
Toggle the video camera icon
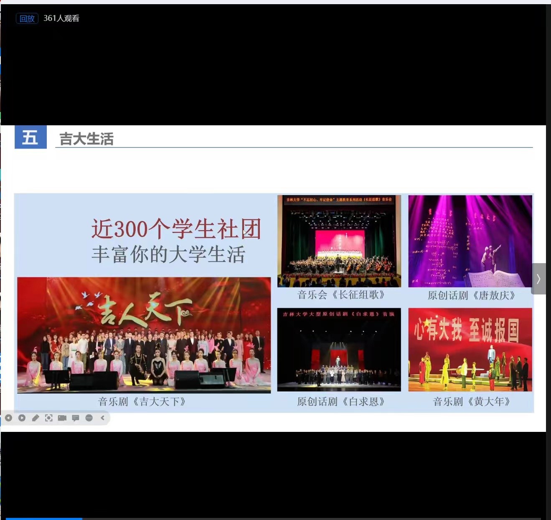coord(62,418)
